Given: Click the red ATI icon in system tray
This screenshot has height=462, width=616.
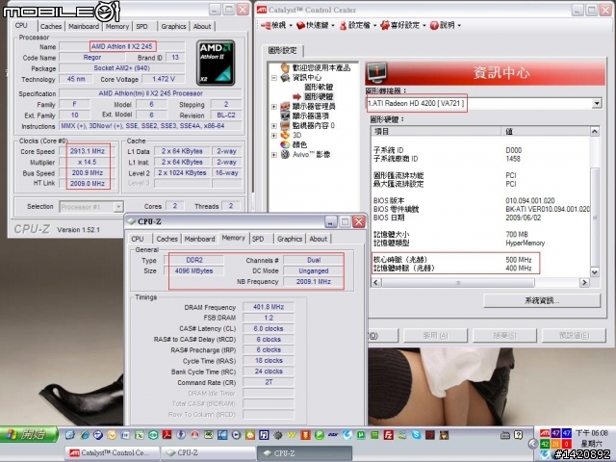Looking at the screenshot, I should point(545,433).
